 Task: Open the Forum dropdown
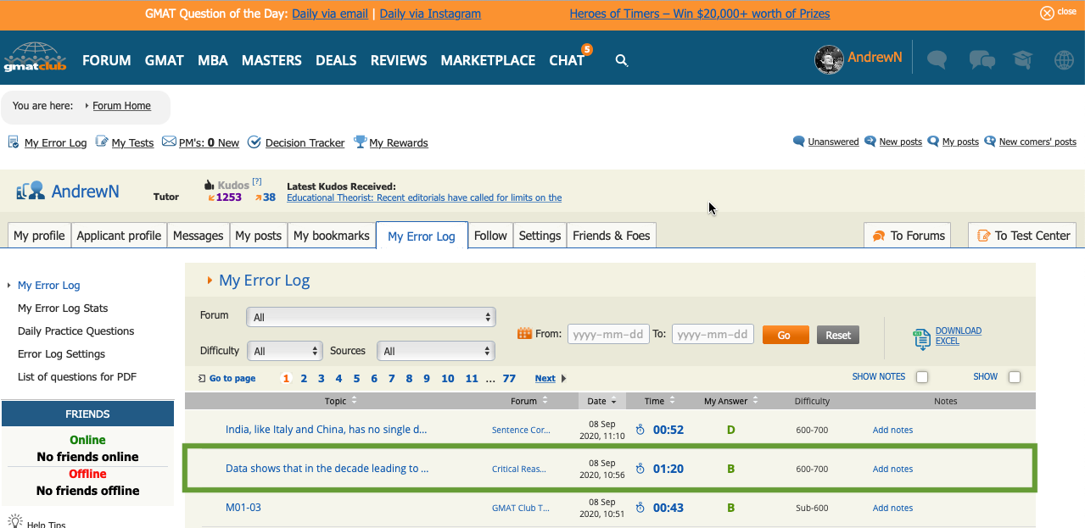tap(371, 317)
